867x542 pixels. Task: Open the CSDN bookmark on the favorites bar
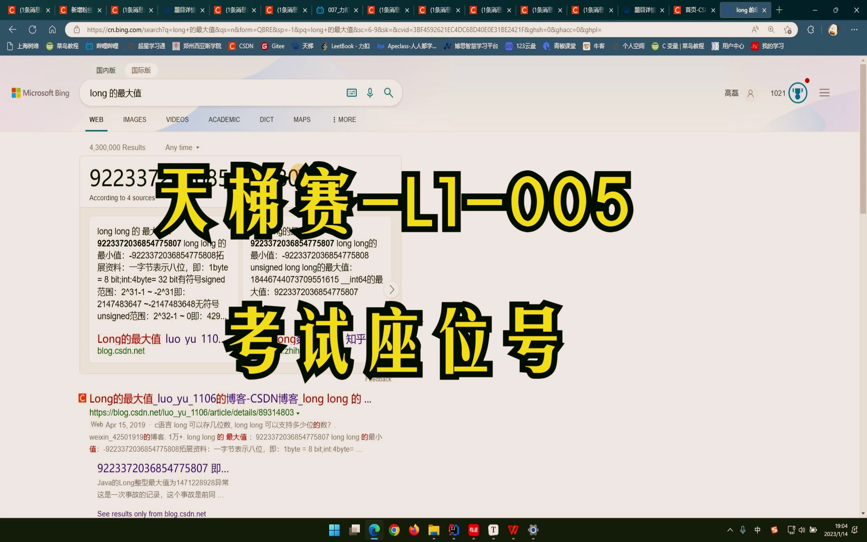tap(241, 46)
